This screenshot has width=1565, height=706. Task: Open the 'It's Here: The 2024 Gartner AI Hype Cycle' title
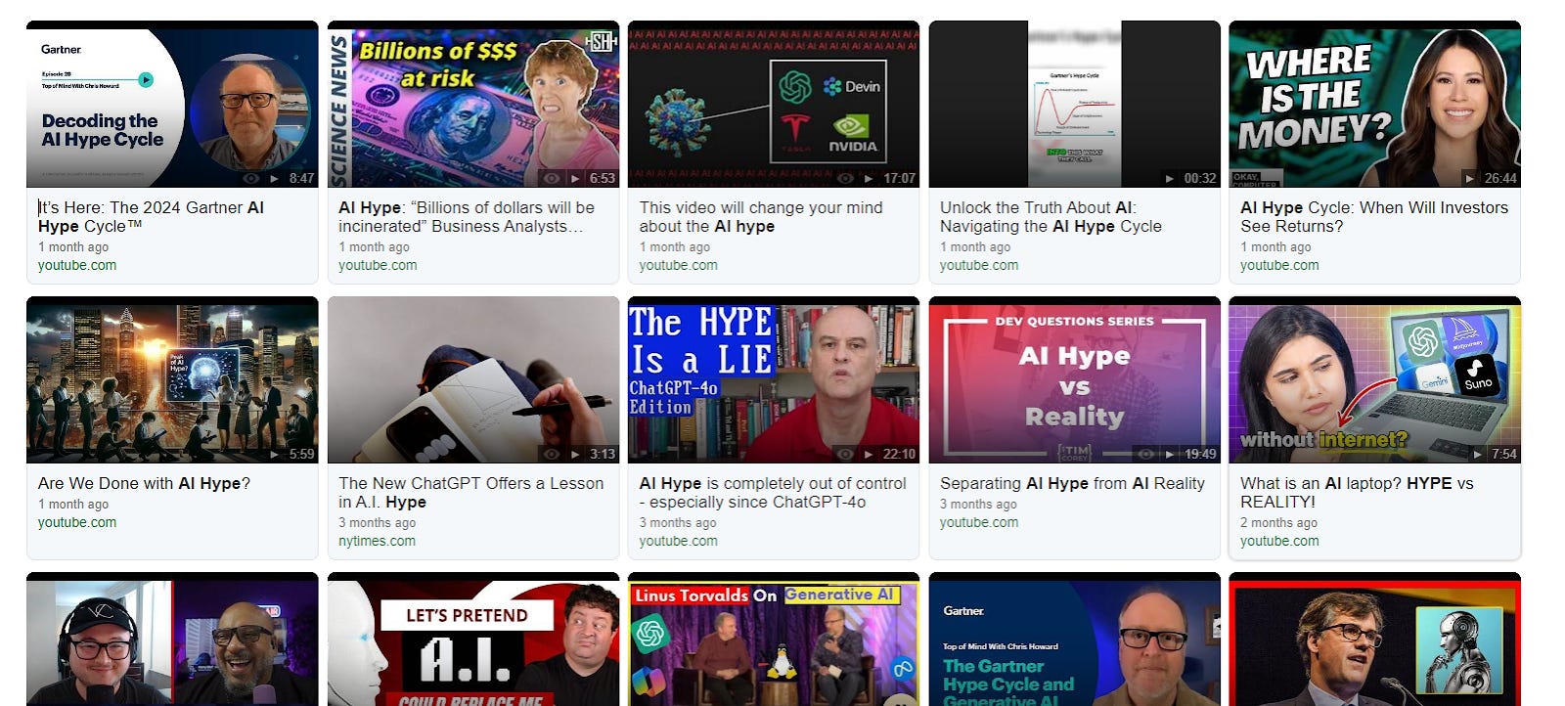(x=151, y=217)
